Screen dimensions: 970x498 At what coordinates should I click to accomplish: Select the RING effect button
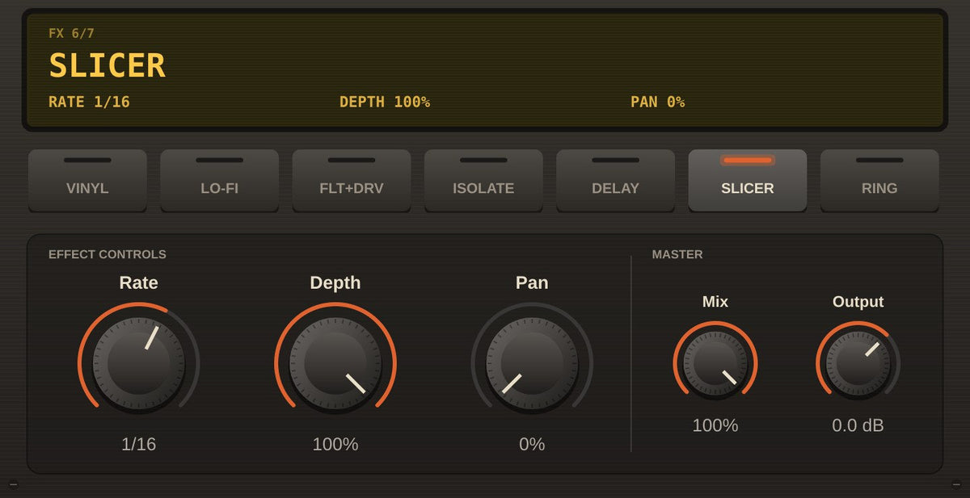(879, 180)
